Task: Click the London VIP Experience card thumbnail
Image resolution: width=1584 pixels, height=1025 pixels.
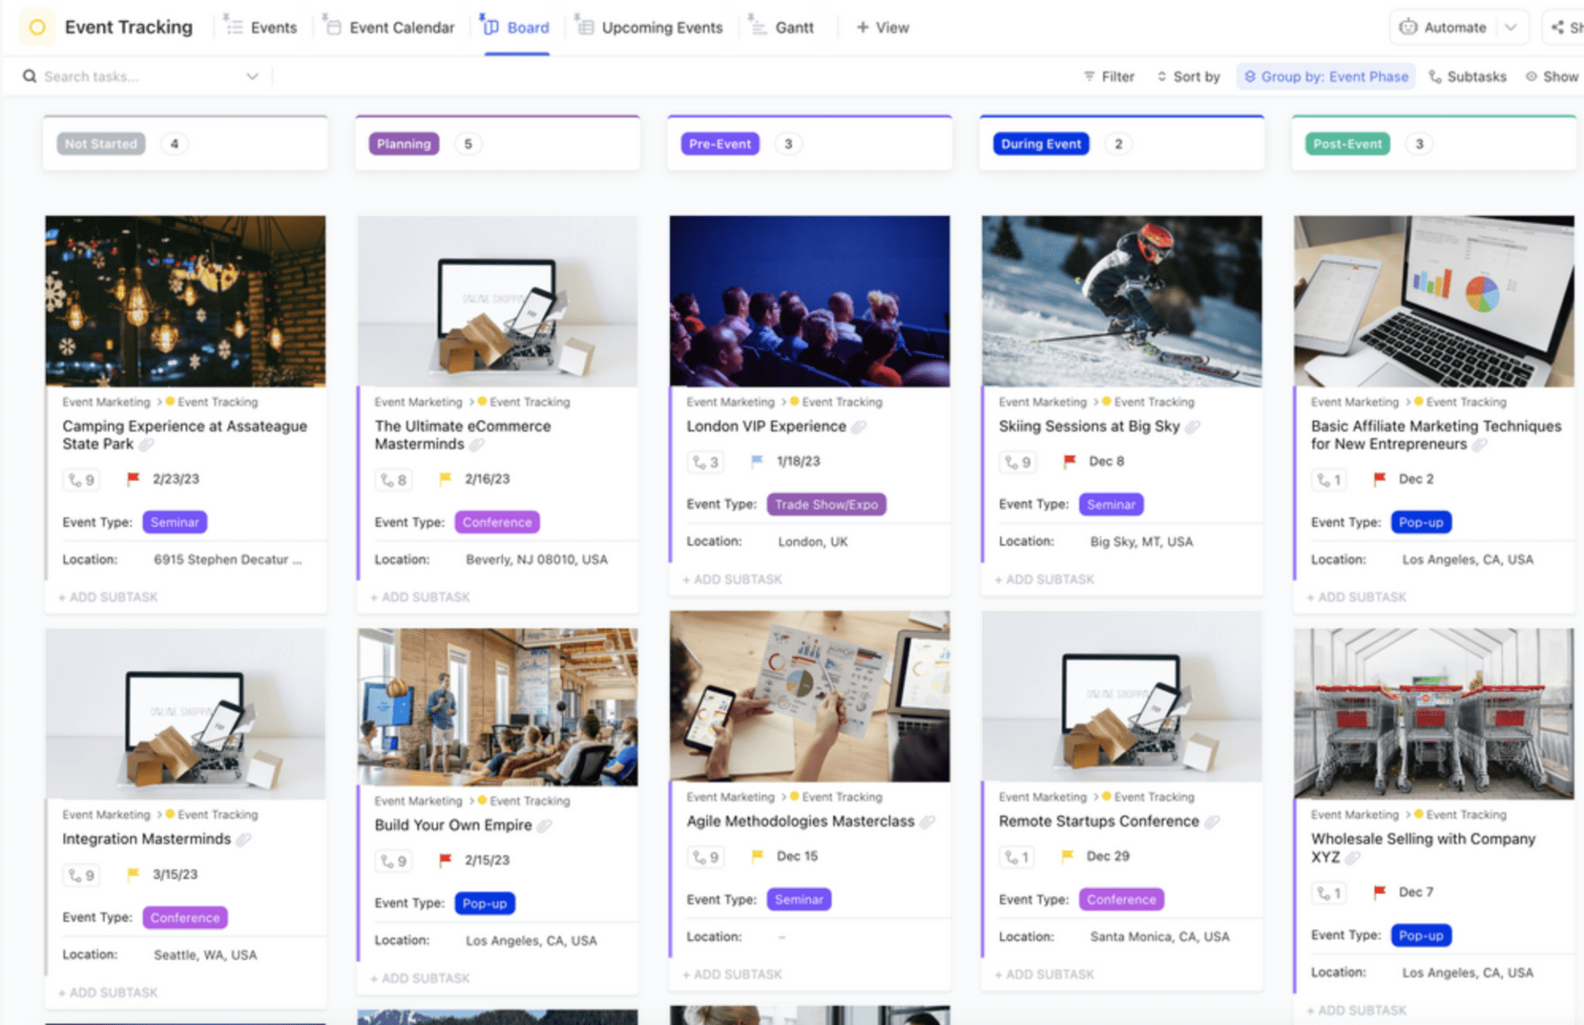Action: [810, 299]
